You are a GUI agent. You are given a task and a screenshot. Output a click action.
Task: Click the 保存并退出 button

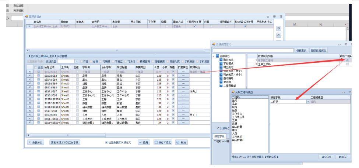pos(163,142)
